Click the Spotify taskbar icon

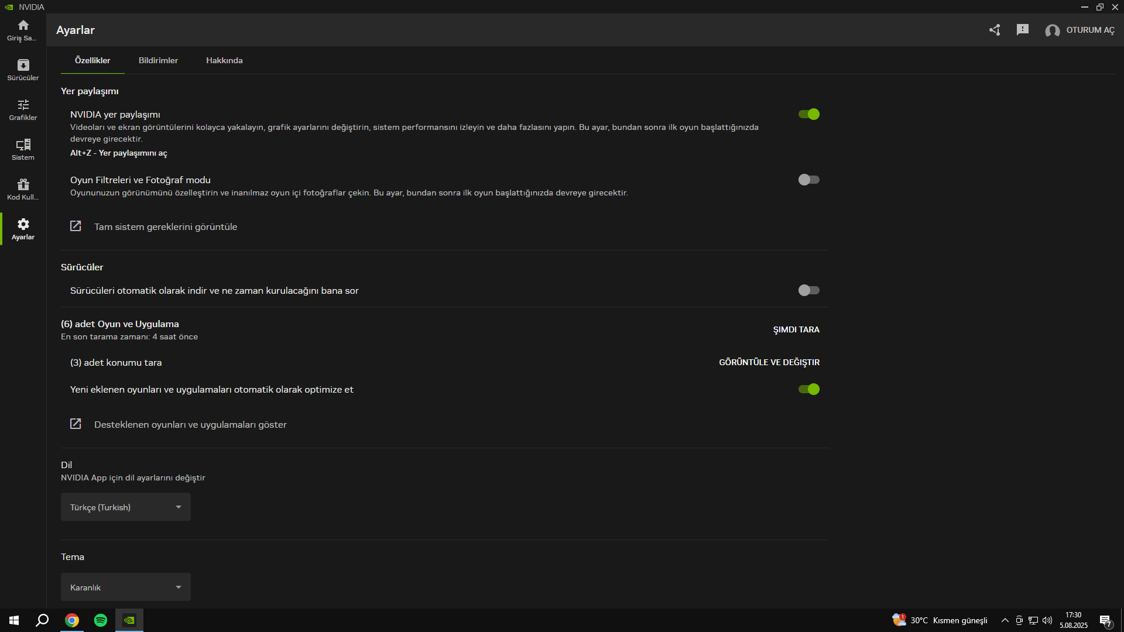point(101,620)
